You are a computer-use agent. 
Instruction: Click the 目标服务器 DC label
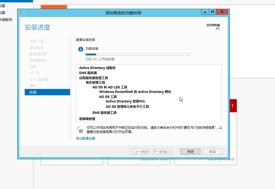[x=213, y=27]
